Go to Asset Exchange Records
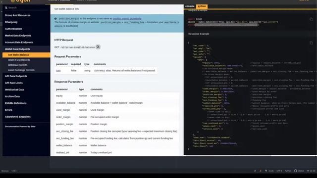The width and height of the screenshot is (317, 178). [21, 70]
